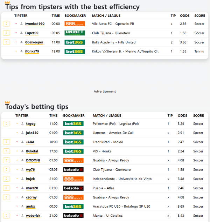
Task: Expand the tip details for Bukefal
Action: [6, 151]
